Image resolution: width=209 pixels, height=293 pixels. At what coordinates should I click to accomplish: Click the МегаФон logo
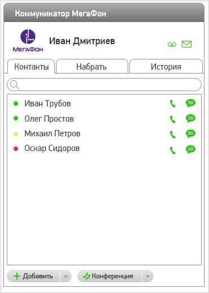coord(28,40)
